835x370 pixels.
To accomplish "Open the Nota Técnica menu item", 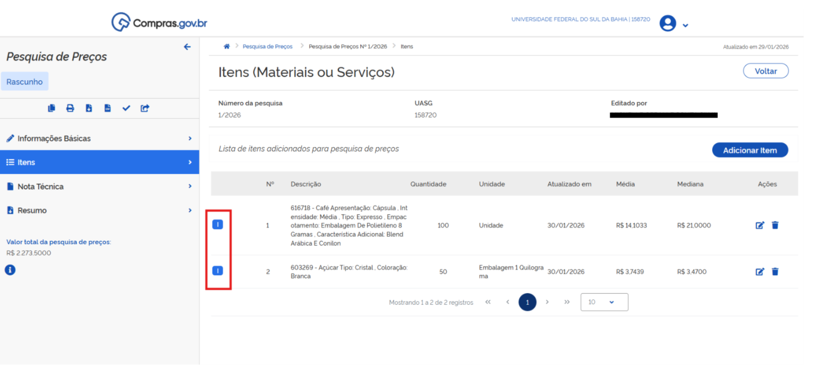I will point(41,187).
